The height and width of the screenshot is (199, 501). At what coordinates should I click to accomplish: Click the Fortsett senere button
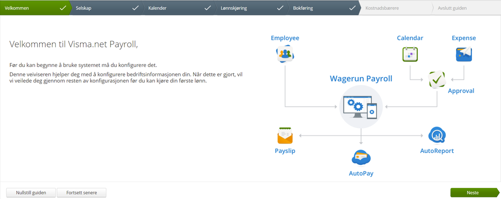pos(81,192)
